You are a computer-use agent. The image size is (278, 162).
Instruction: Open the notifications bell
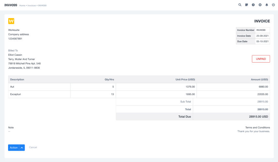(267, 5)
